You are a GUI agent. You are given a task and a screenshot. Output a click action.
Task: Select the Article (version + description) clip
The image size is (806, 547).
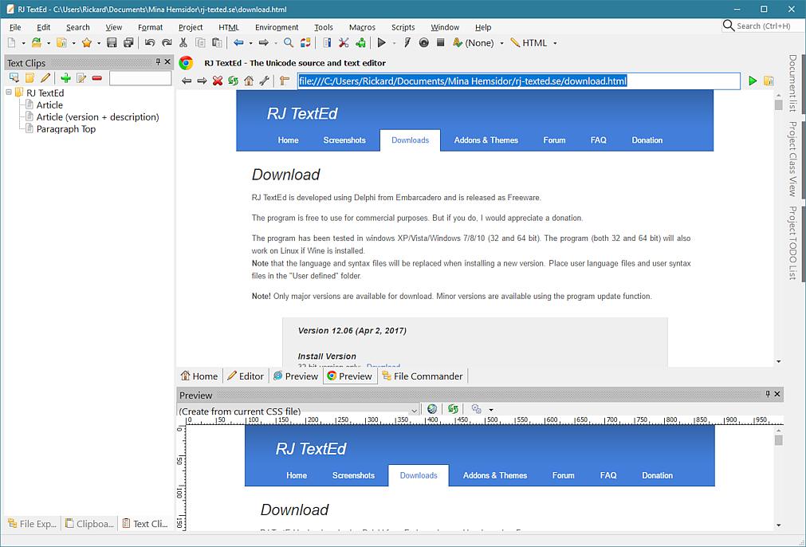[x=98, y=117]
